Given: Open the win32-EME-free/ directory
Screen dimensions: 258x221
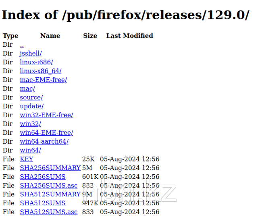Looking at the screenshot, I should tap(46, 115).
